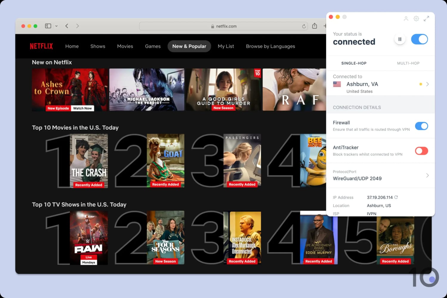Open the IVPN account profile icon
The width and height of the screenshot is (447, 298).
pyautogui.click(x=406, y=19)
